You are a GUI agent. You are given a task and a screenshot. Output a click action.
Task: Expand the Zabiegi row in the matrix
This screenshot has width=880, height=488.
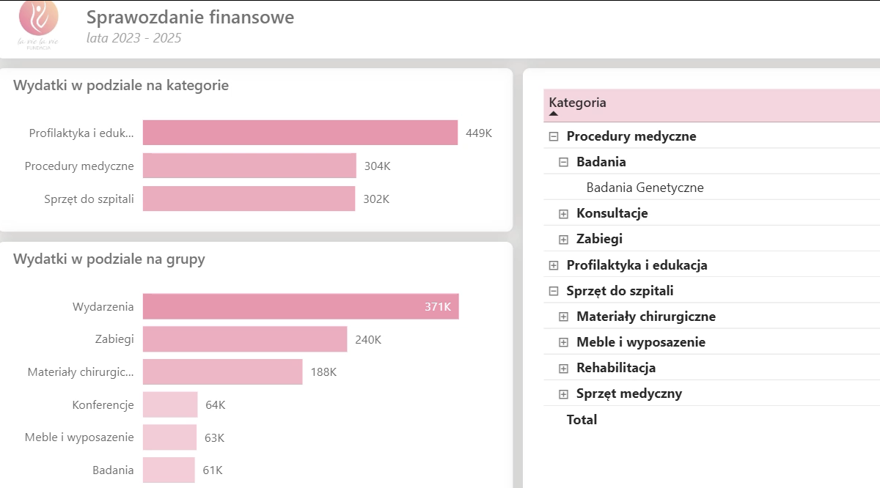(x=564, y=239)
